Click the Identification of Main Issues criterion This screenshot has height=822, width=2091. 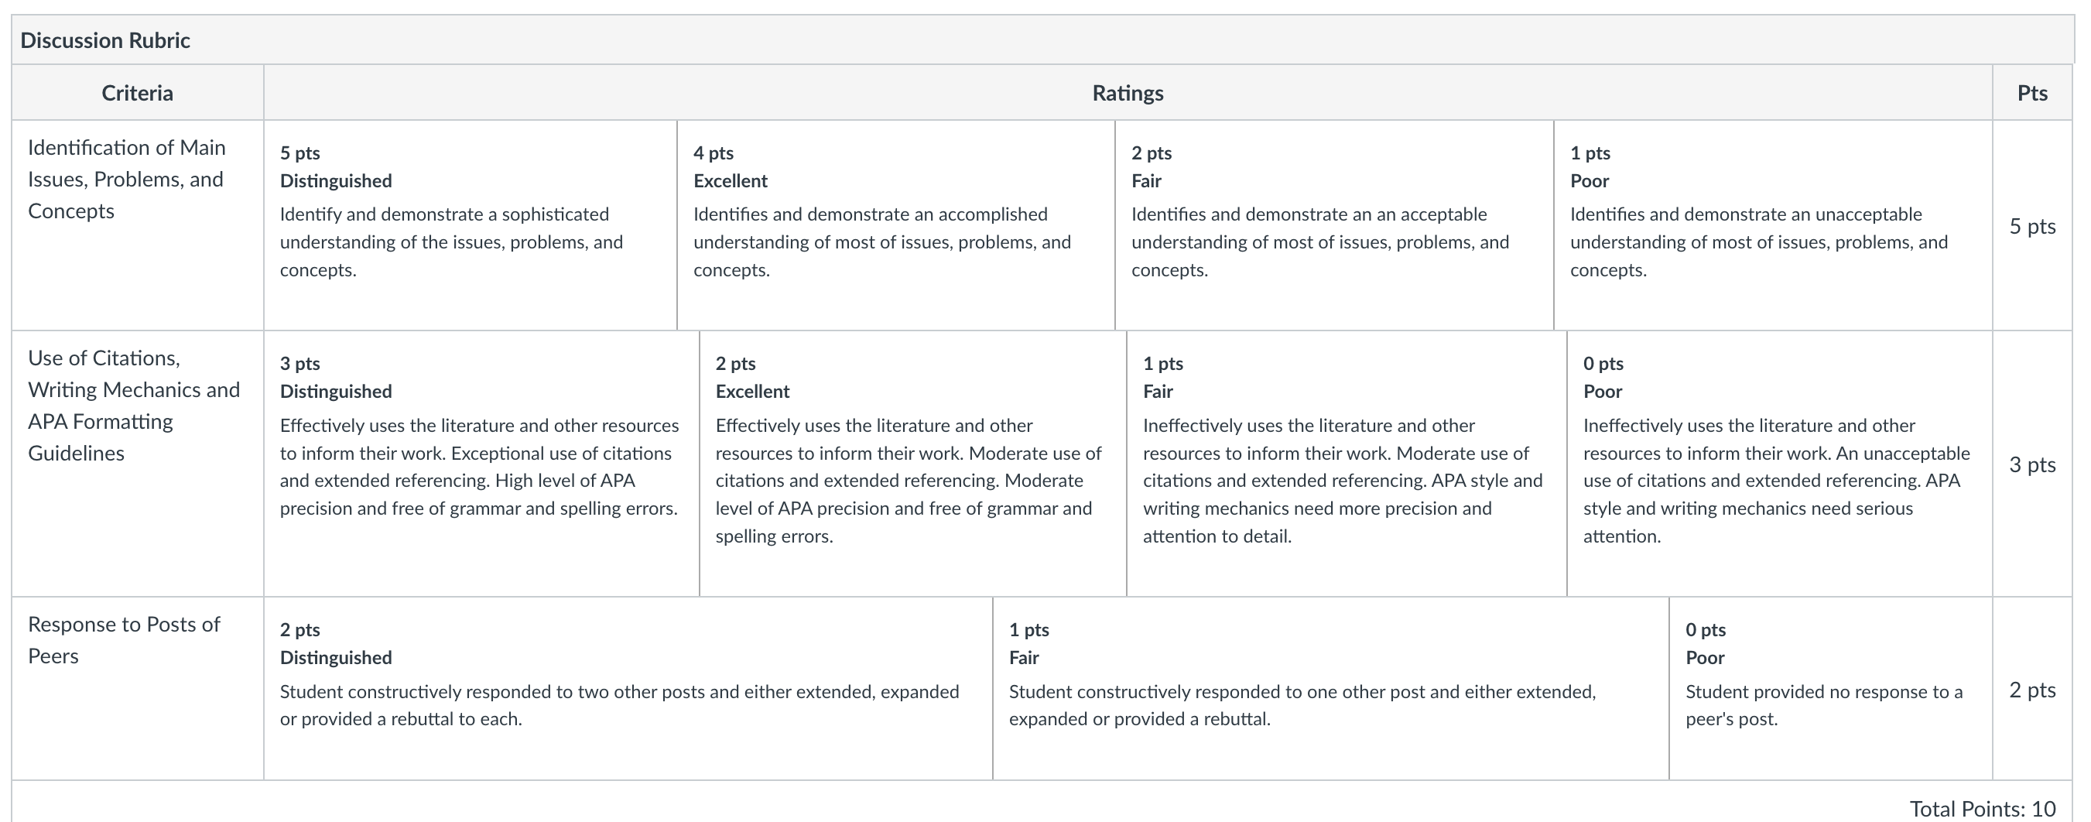tap(127, 179)
